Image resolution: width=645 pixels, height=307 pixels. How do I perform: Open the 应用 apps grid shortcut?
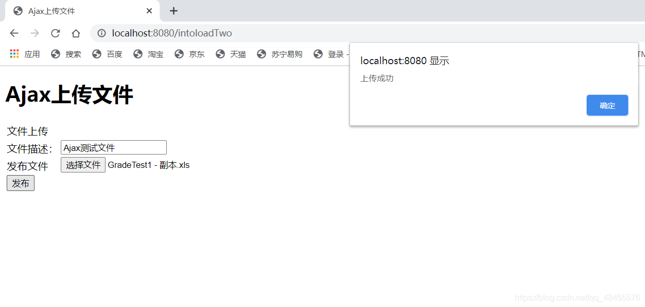point(25,54)
